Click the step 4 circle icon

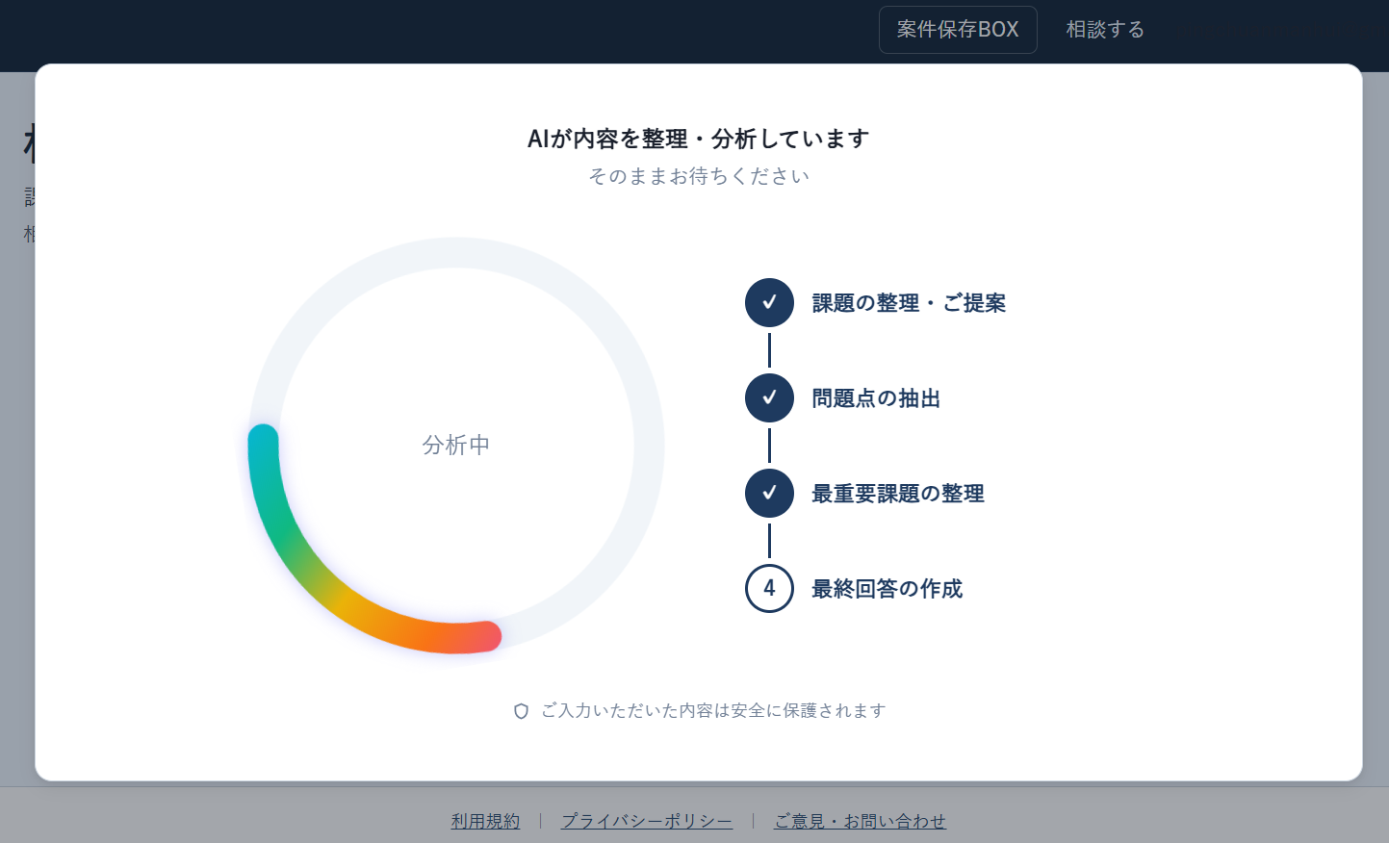[769, 588]
